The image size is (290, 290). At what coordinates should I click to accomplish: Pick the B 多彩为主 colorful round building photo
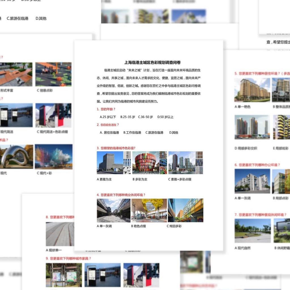150,163
